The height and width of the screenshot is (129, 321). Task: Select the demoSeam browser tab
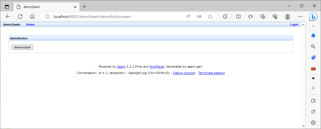coord(46,7)
